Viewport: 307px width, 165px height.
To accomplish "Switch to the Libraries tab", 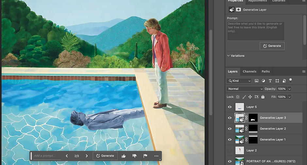I will pos(279,1).
